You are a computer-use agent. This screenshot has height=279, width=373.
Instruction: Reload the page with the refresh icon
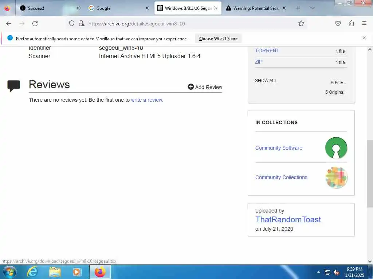(x=35, y=24)
